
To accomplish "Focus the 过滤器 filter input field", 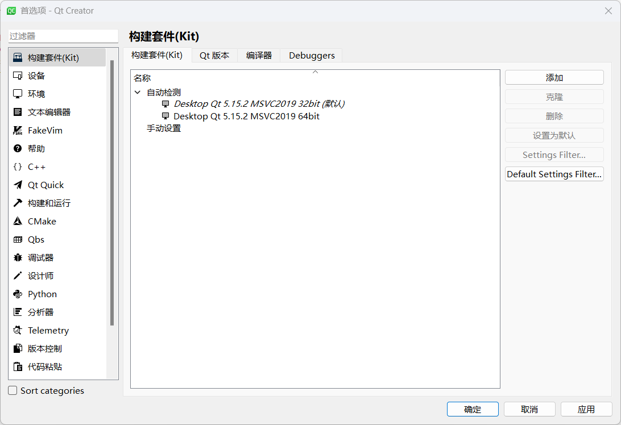I will click(63, 36).
